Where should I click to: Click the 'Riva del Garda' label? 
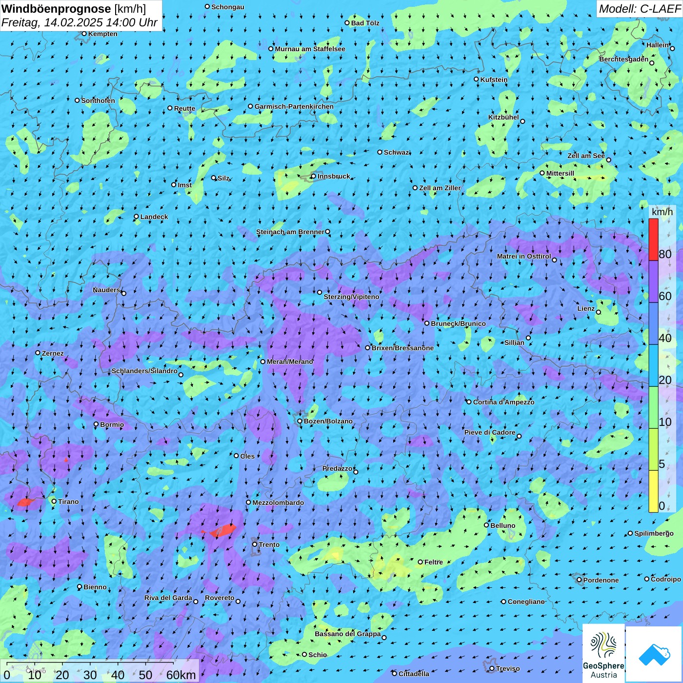click(168, 598)
